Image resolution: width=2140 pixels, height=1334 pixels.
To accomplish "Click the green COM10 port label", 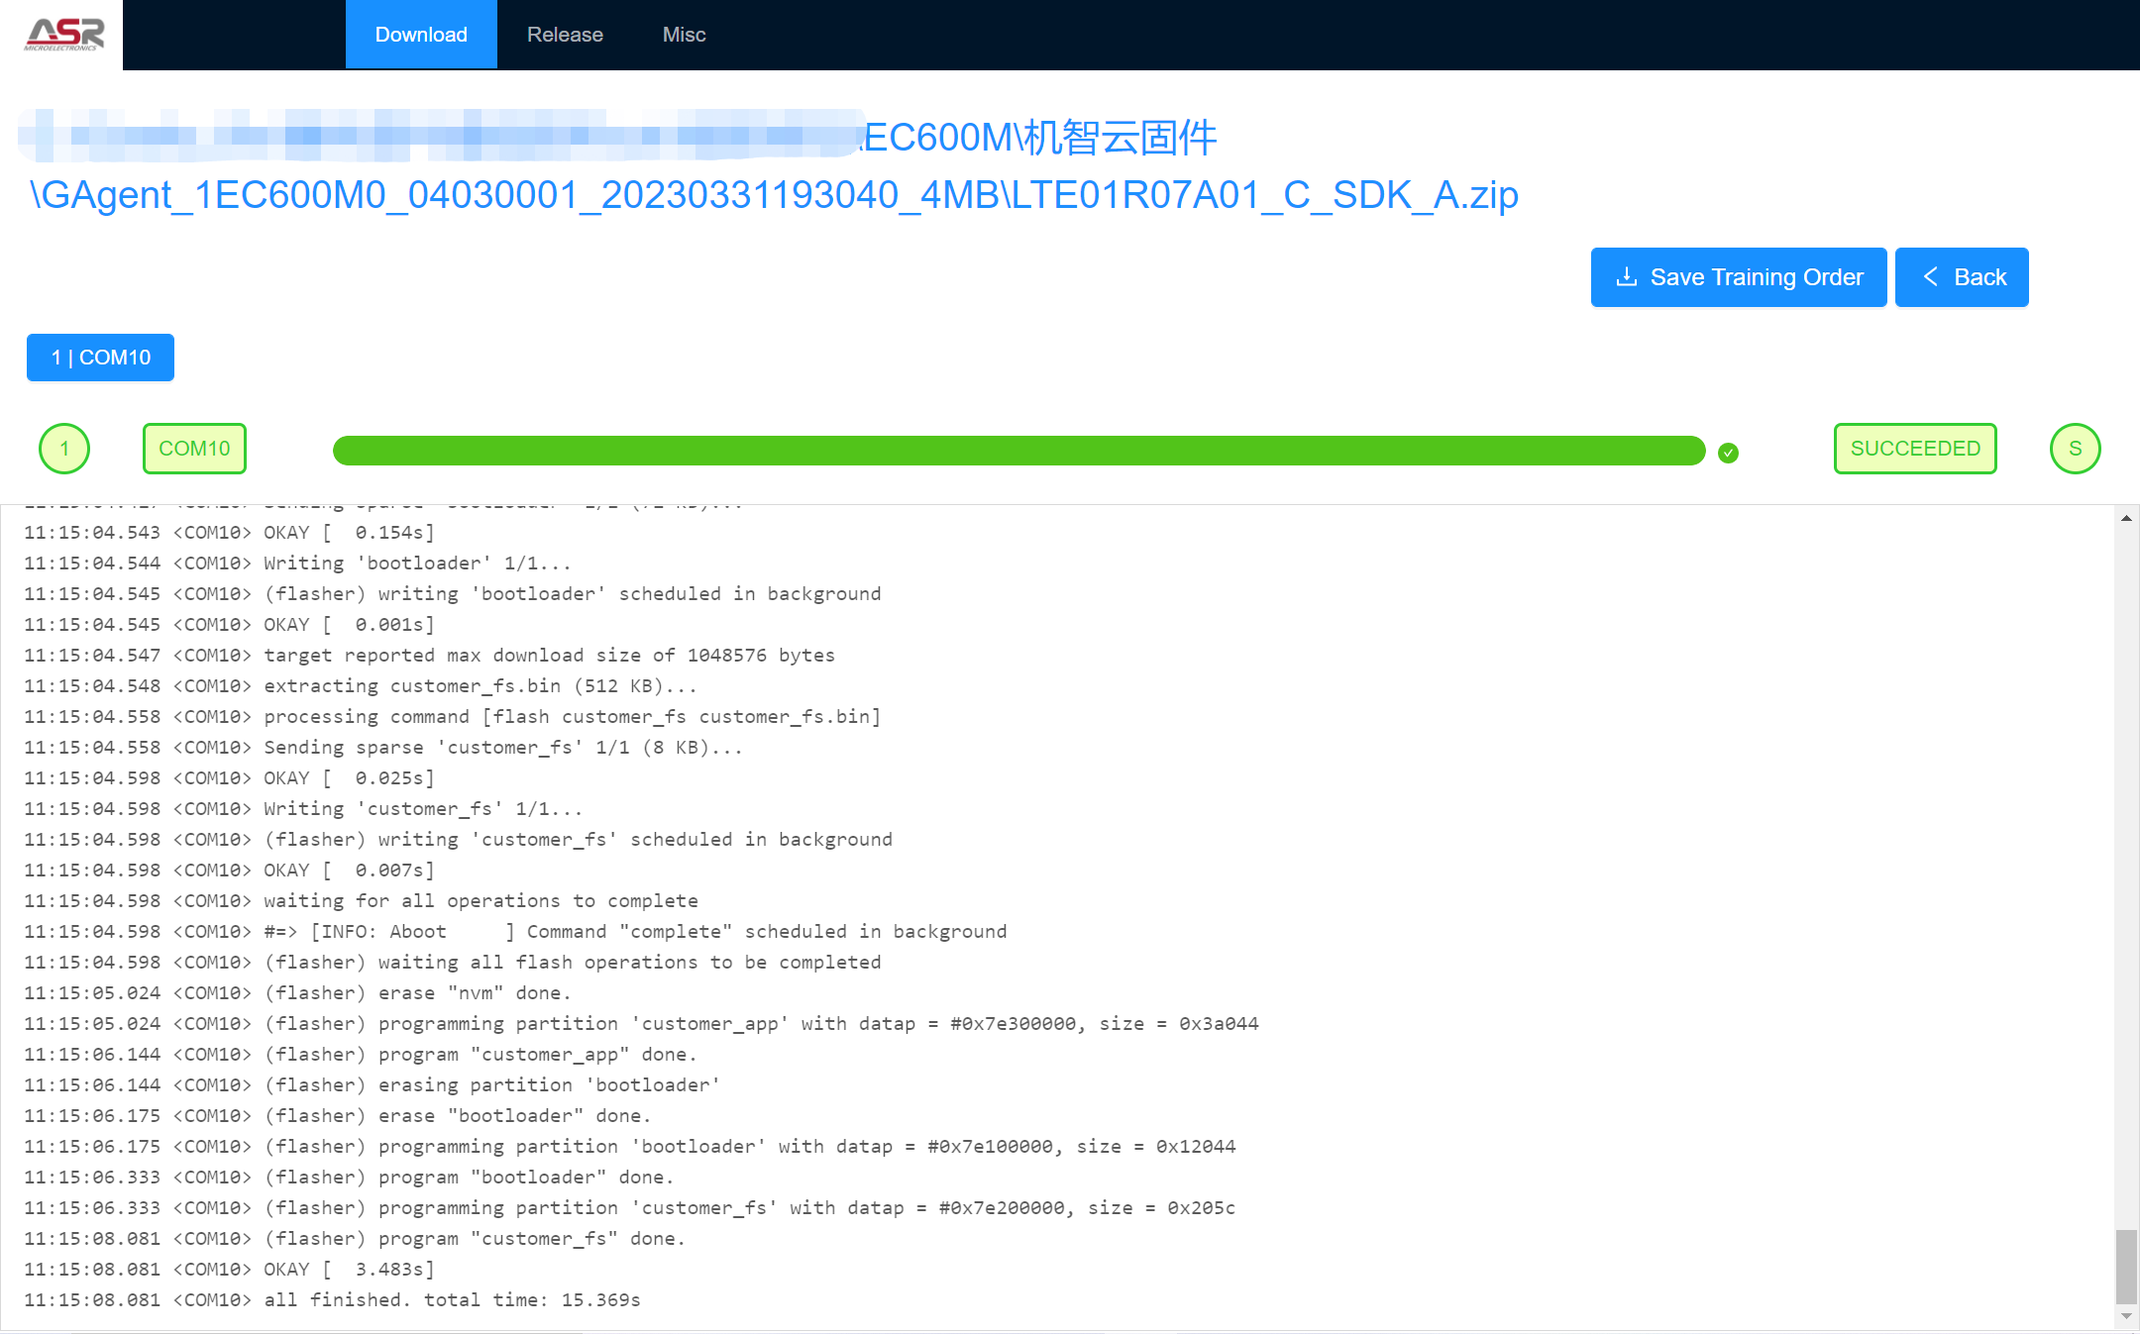I will tap(194, 449).
